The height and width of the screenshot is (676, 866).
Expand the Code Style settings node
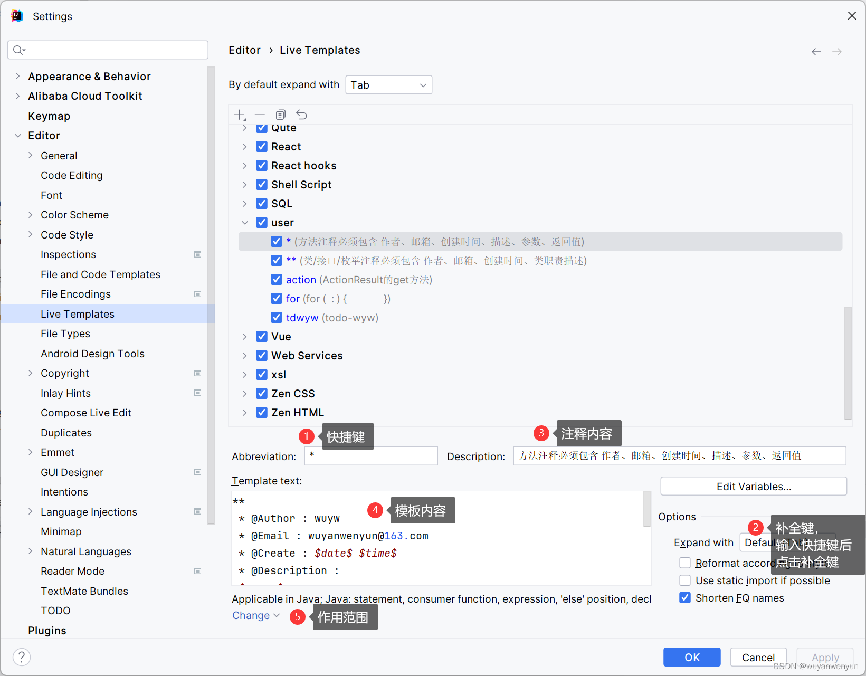tap(31, 235)
